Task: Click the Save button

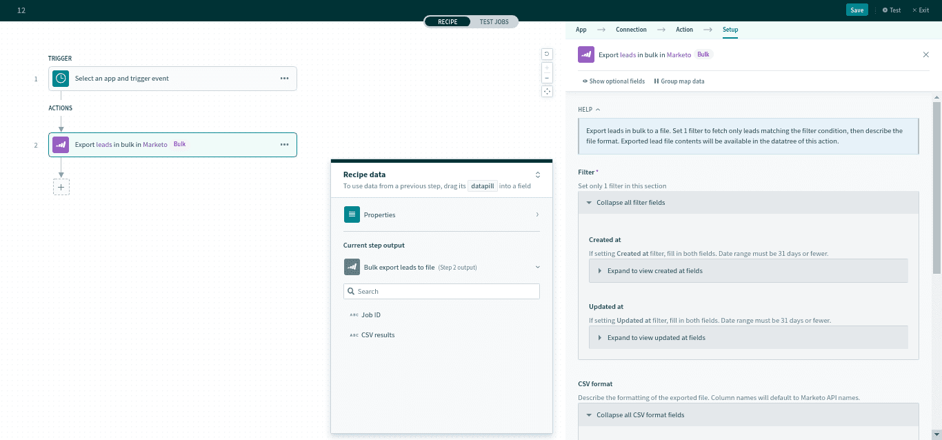Action: tap(856, 10)
